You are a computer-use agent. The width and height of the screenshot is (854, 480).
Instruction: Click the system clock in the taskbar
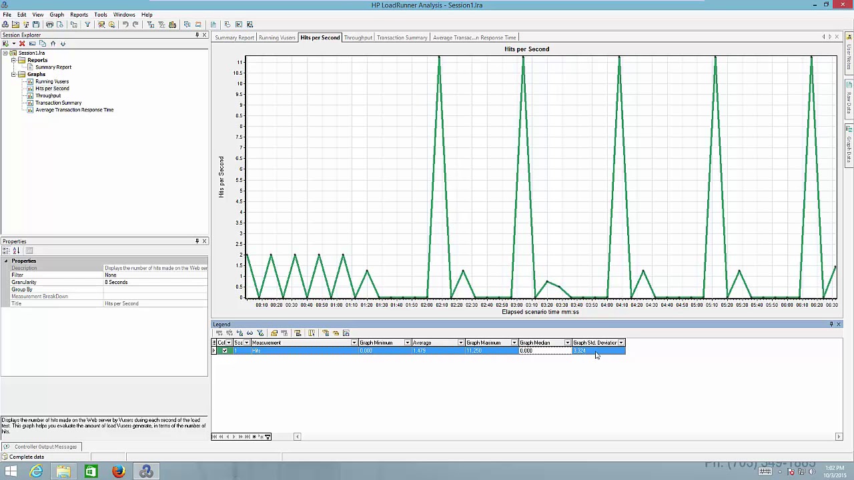[834, 471]
